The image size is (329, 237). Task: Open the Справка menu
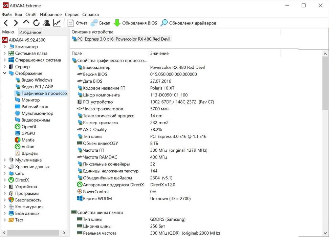coord(90,15)
